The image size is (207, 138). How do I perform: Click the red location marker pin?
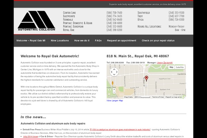146,78
